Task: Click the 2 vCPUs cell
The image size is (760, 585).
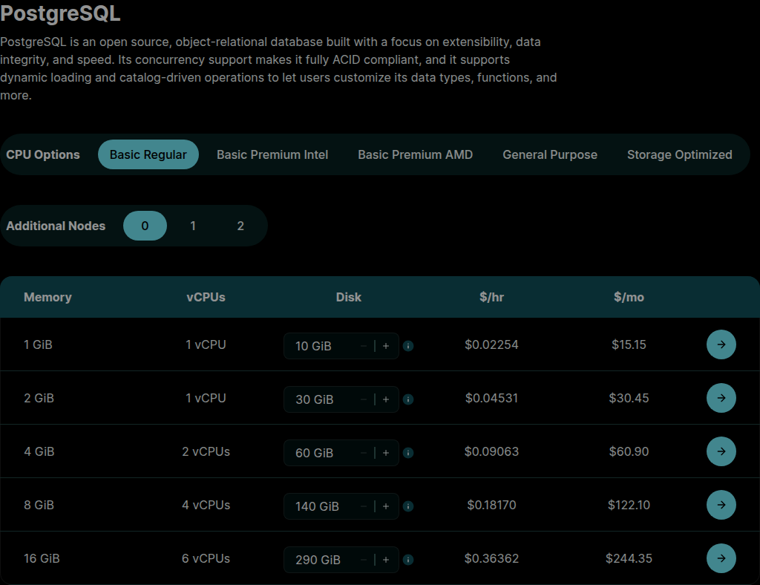Action: coord(206,451)
